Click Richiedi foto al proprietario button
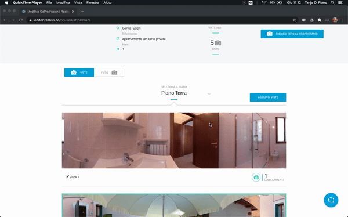The width and height of the screenshot is (348, 217). click(x=292, y=34)
